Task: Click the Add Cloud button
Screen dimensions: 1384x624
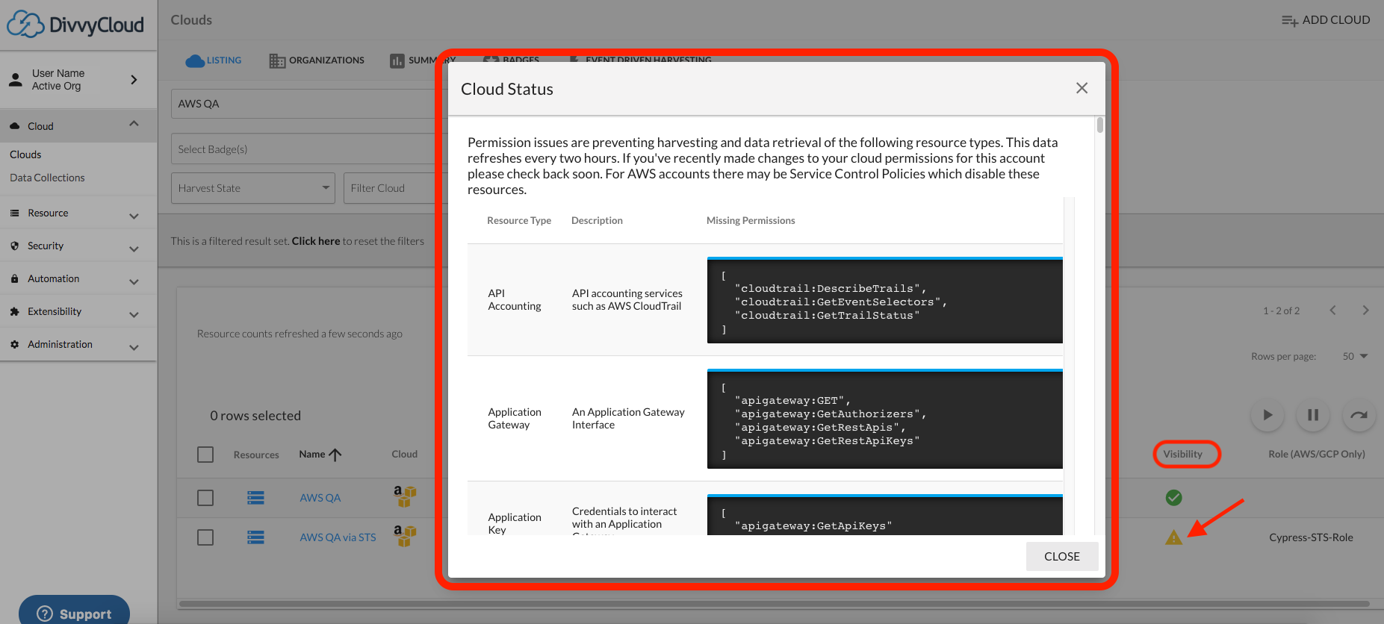Action: point(1326,20)
